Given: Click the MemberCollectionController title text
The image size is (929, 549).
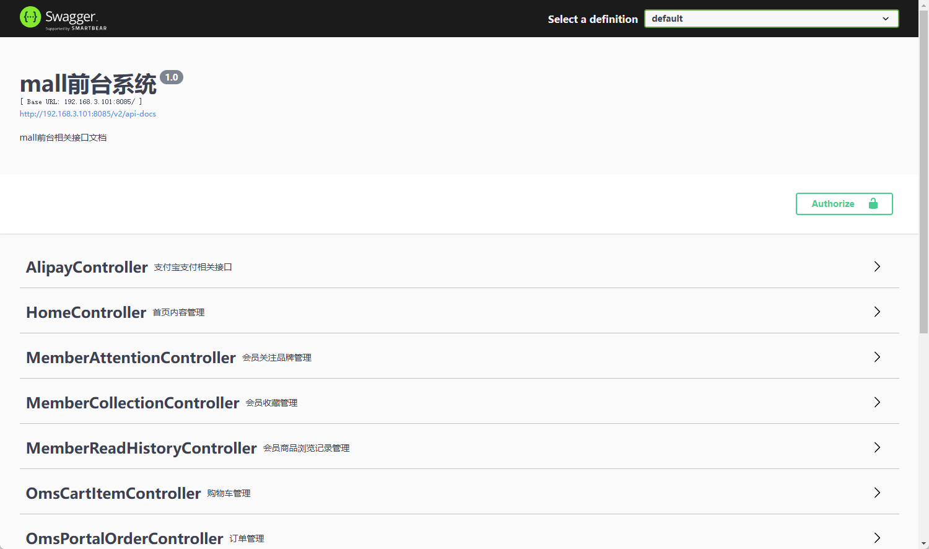Looking at the screenshot, I should (x=133, y=403).
